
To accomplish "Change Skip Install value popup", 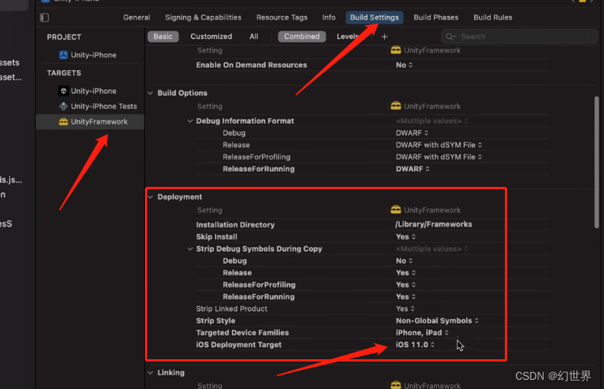I will coord(406,237).
